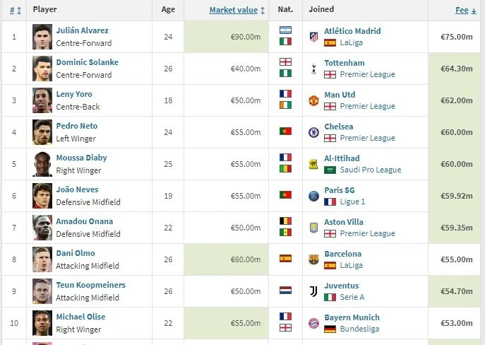
Task: Click the Al-Ittihad club crest
Action: tap(313, 164)
